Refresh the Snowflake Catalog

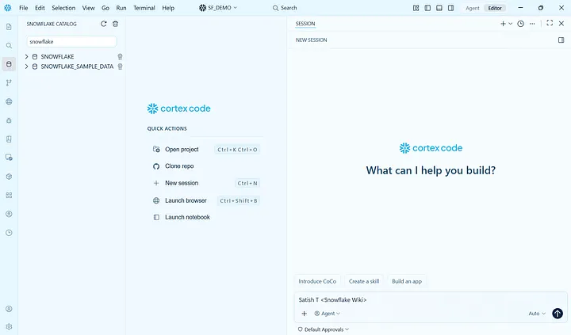[x=103, y=24]
